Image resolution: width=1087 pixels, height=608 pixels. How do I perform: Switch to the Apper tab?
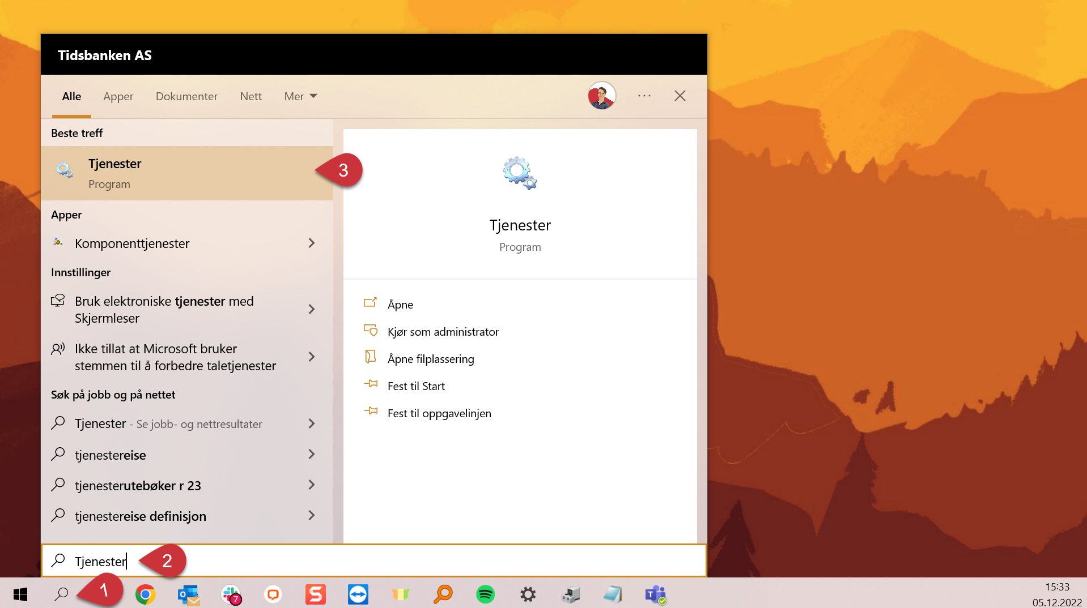coord(118,96)
